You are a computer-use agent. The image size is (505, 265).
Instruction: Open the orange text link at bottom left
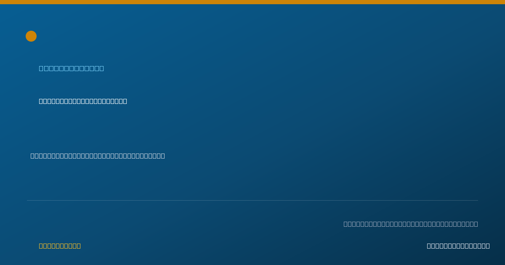click(x=60, y=246)
